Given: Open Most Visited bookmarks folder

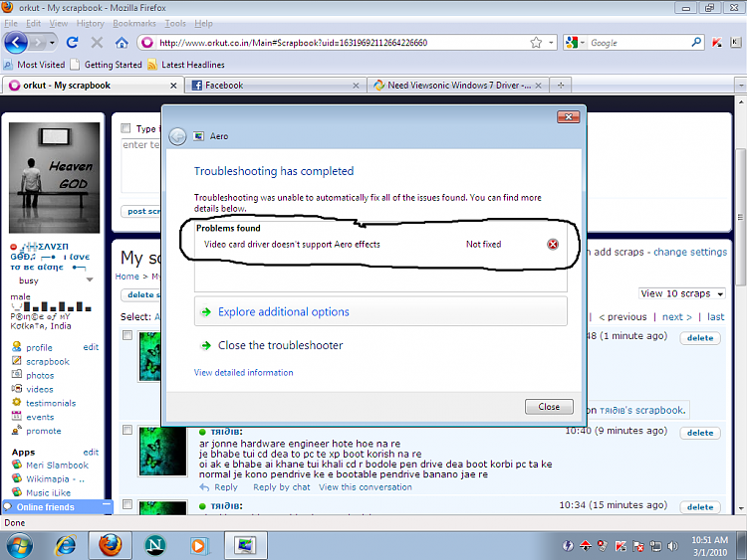Looking at the screenshot, I should 34,65.
